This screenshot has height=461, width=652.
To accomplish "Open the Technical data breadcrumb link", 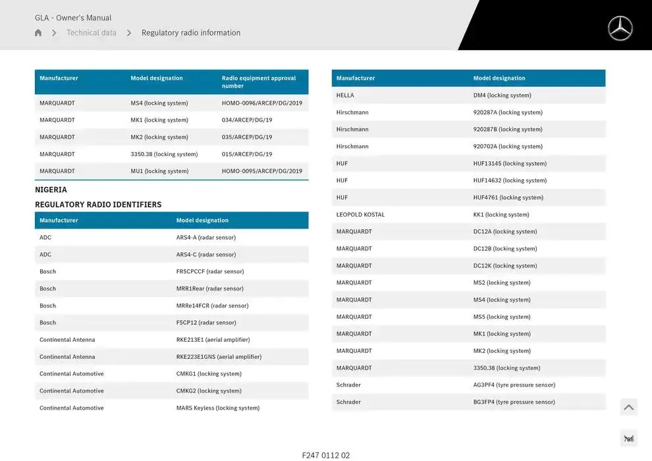I will point(92,33).
